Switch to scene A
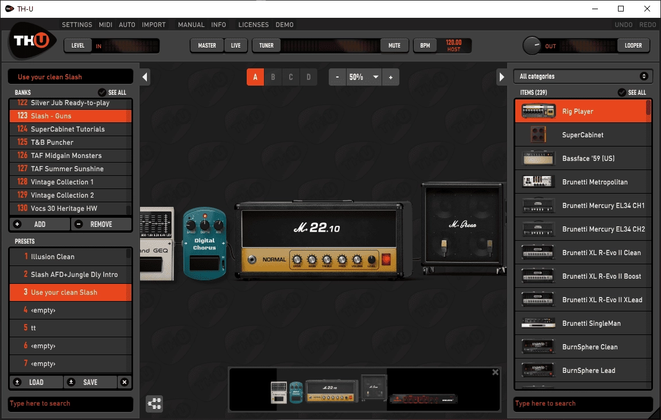The height and width of the screenshot is (420, 661). coord(255,77)
